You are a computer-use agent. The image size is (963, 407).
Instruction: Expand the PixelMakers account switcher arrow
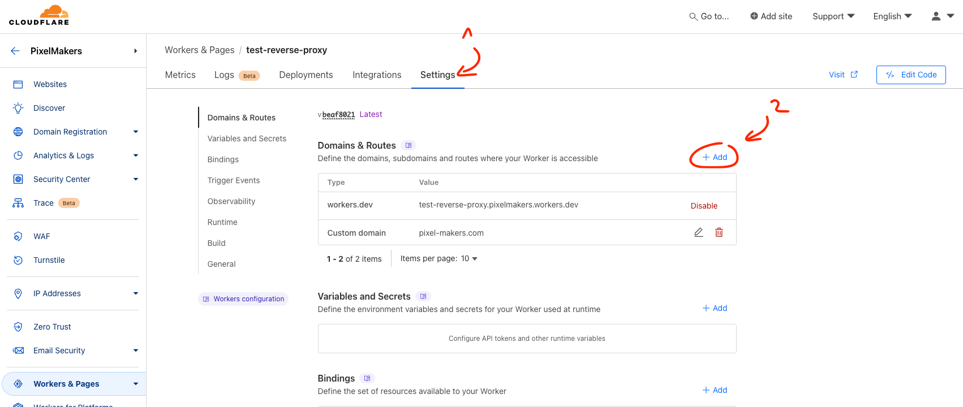(x=135, y=51)
